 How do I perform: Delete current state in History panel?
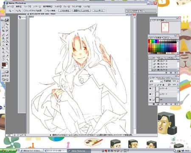175,73
